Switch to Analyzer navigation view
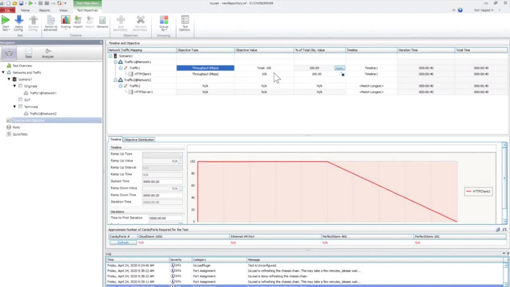The height and width of the screenshot is (287, 510). tap(48, 53)
